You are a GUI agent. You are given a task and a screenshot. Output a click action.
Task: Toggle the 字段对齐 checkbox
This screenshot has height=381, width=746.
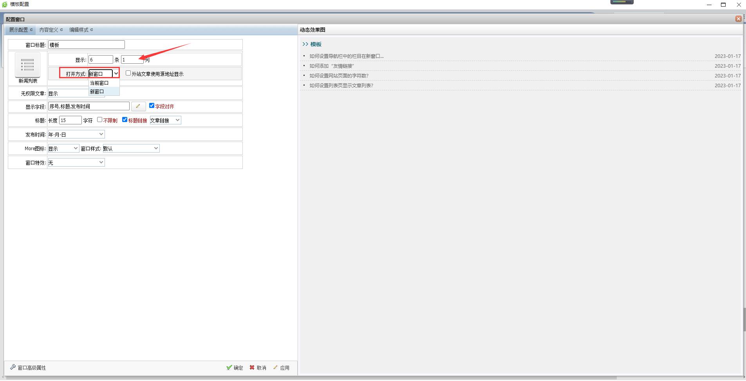click(x=152, y=106)
